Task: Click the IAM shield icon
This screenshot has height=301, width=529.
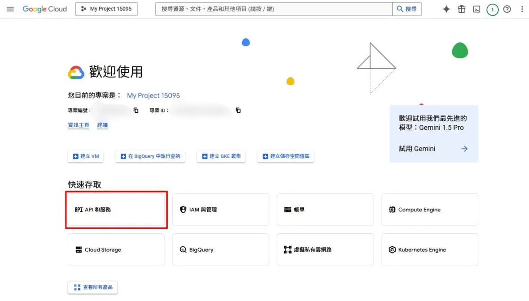Action: coord(183,210)
